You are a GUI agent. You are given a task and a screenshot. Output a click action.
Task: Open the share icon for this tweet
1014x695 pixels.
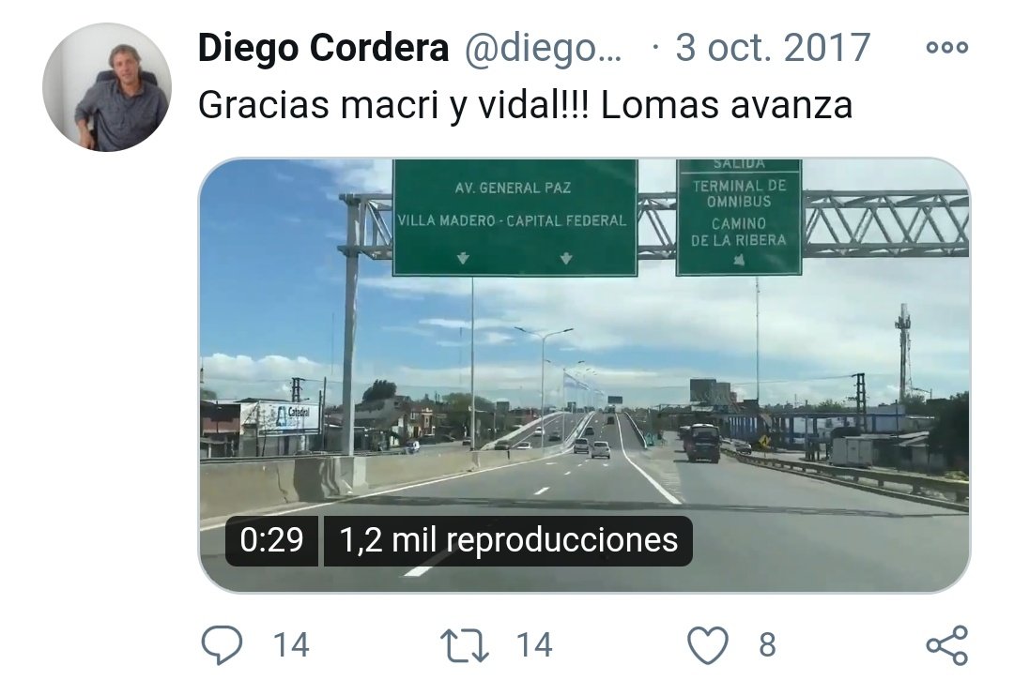tap(947, 645)
